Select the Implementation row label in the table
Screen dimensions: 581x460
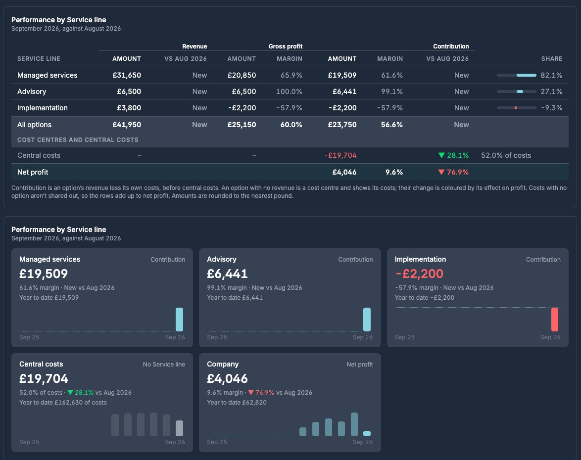pos(43,108)
